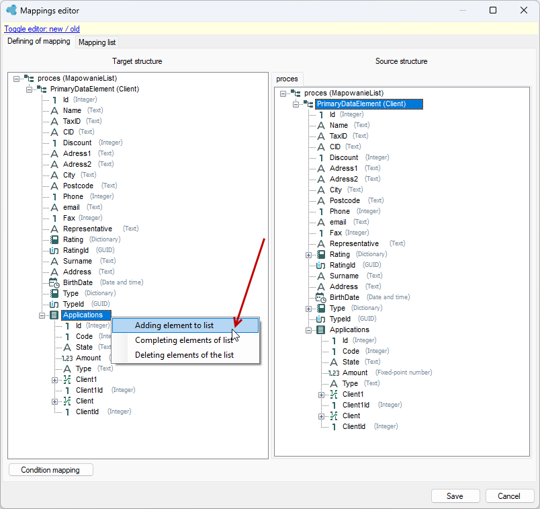
Task: Click the BirthDate calendar icon in Source structure
Action: pyautogui.click(x=321, y=298)
